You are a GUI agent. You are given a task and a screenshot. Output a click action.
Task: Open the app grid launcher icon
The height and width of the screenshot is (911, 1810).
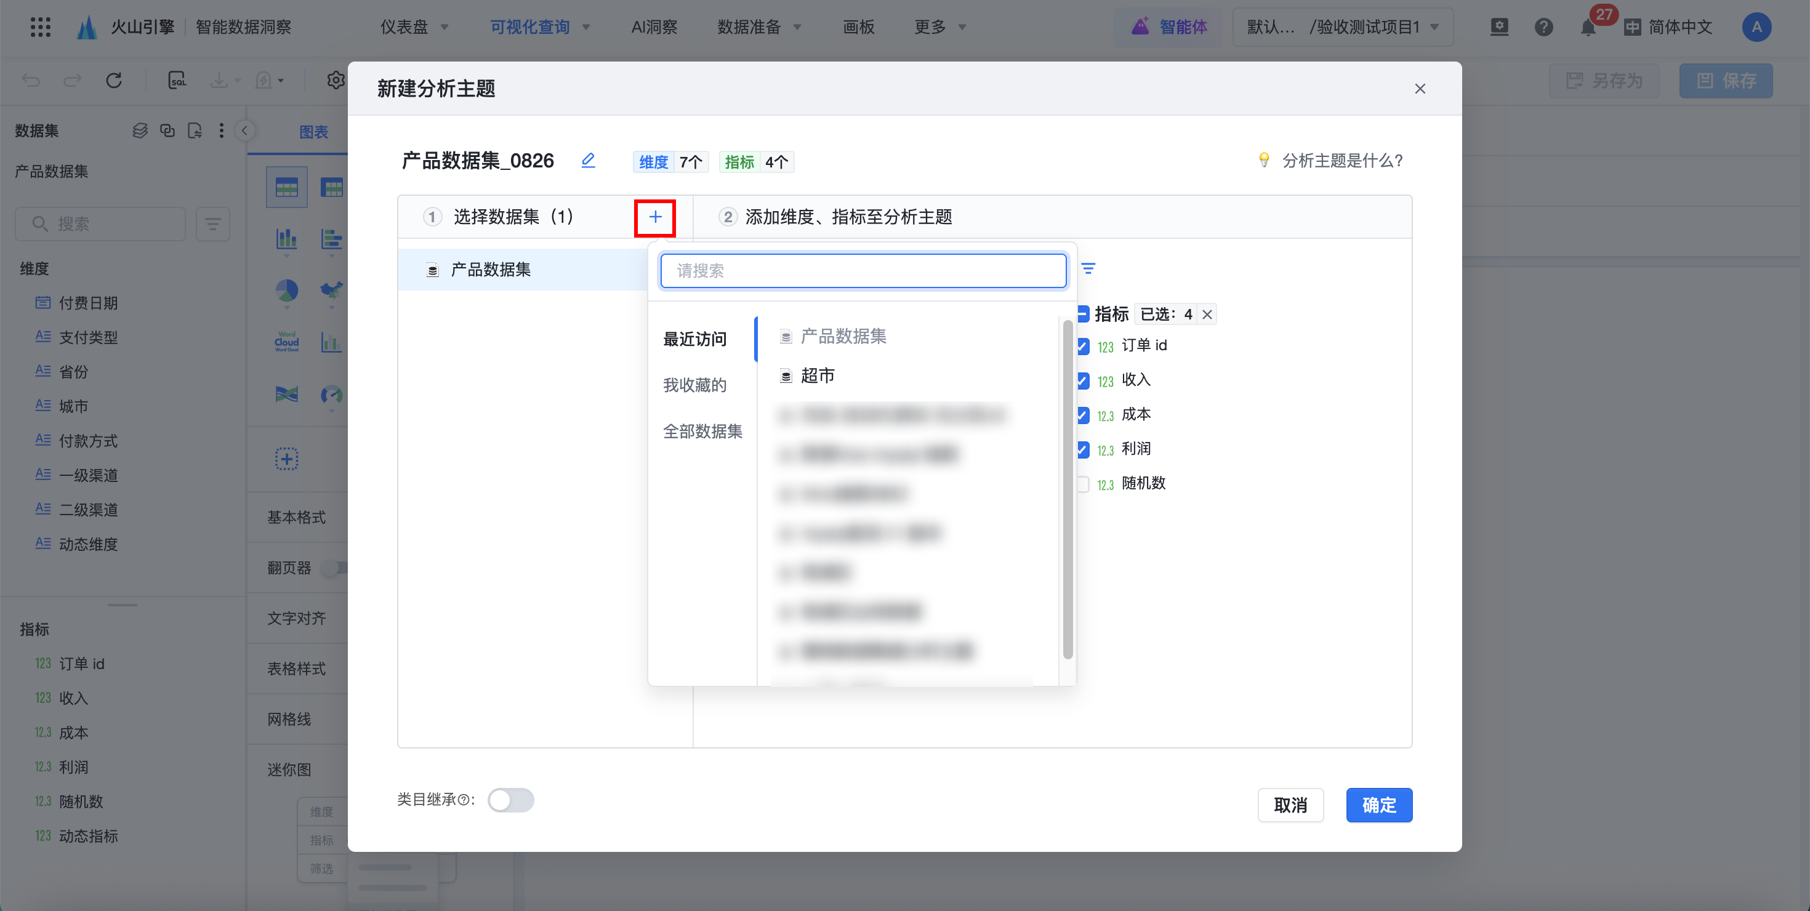[x=40, y=28]
